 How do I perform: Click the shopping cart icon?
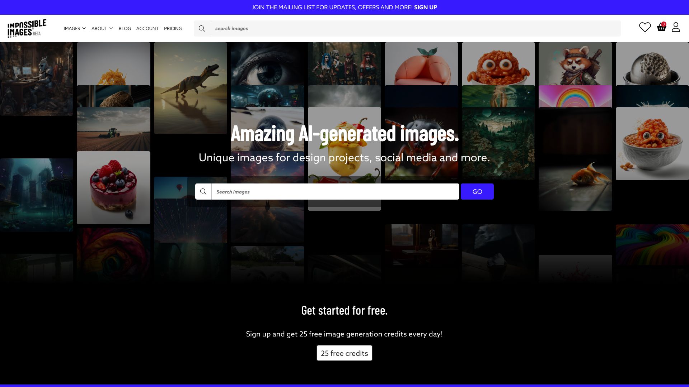coord(662,27)
